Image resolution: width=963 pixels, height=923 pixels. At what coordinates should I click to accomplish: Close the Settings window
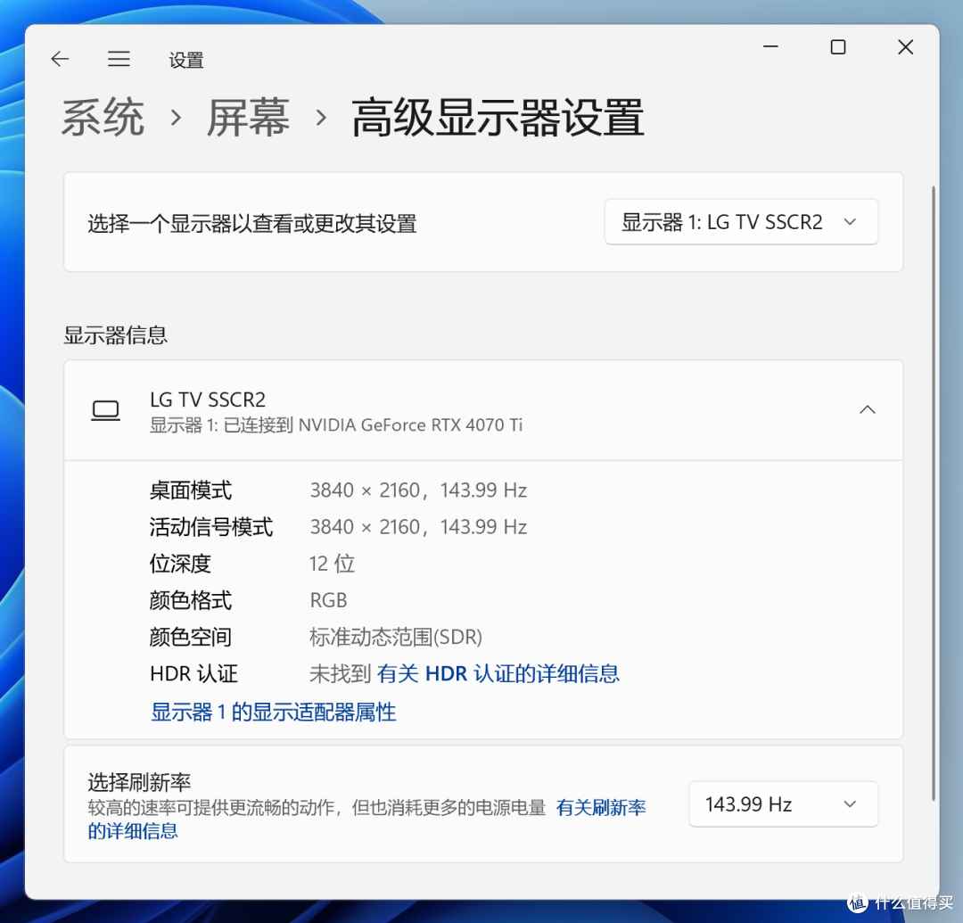pos(905,46)
